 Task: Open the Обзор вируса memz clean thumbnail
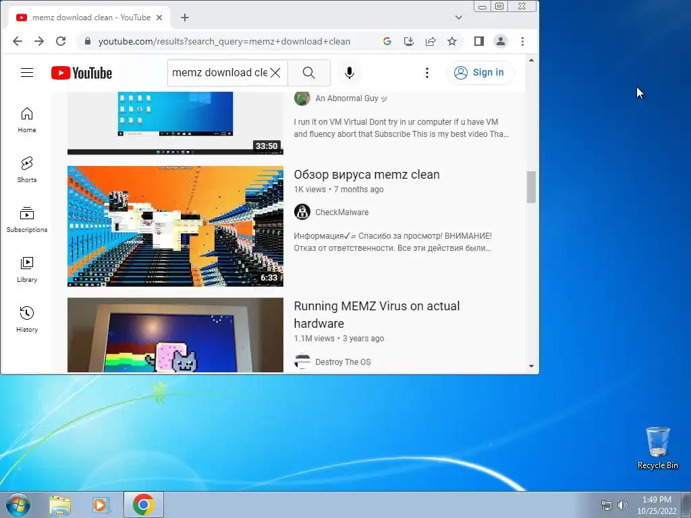coord(175,226)
